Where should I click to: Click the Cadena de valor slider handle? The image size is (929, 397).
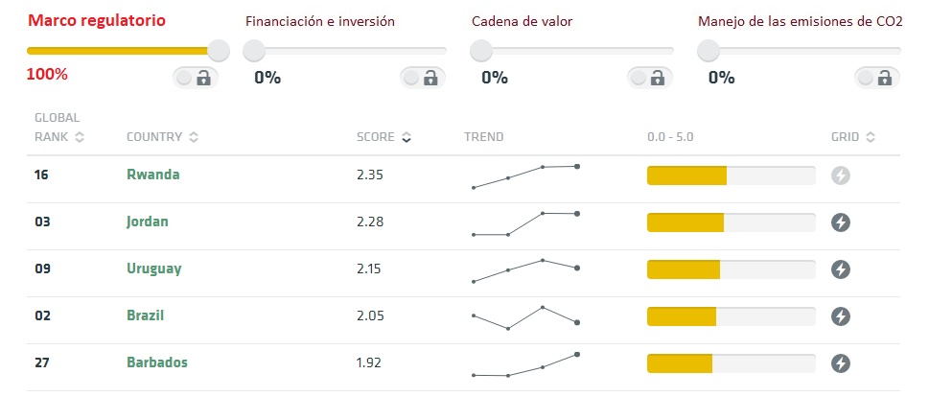(x=481, y=51)
